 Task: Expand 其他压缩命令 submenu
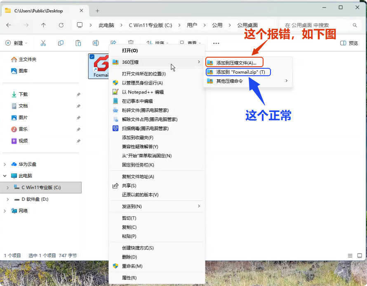[248, 81]
